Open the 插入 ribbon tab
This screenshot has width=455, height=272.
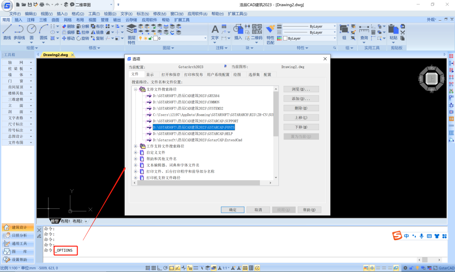[x=18, y=20]
